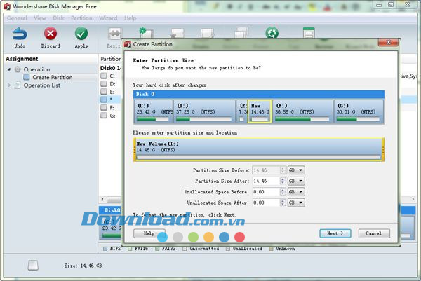
Task: Click right handle of New Volume (I:) bar
Action: (383, 150)
